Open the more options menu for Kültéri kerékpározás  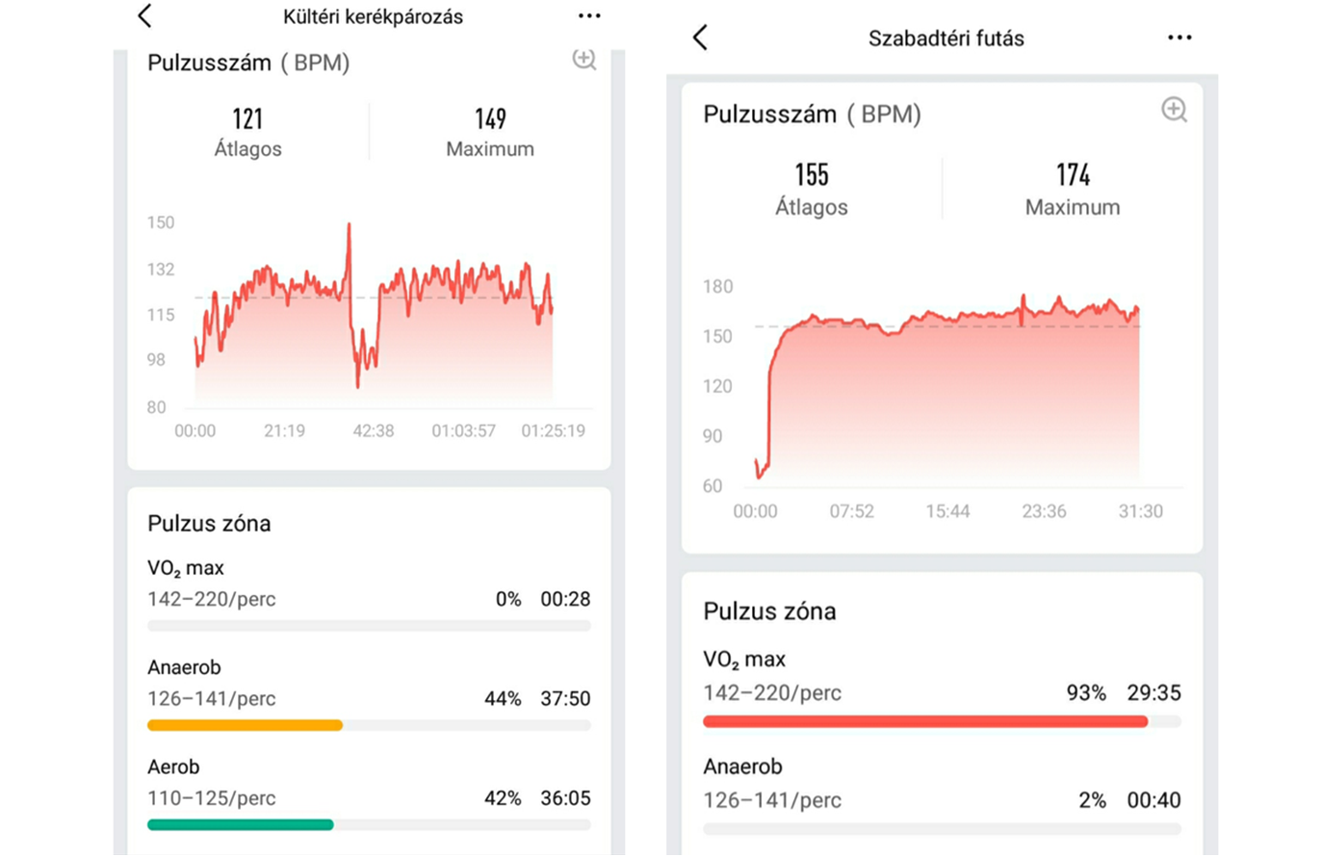point(589,16)
